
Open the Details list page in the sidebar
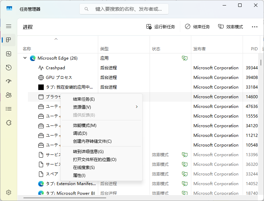click(x=9, y=109)
